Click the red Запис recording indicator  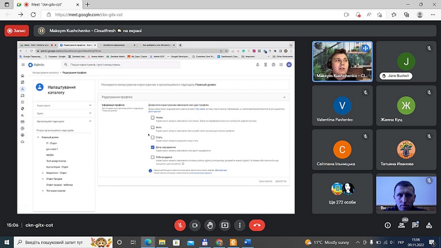click(x=17, y=31)
